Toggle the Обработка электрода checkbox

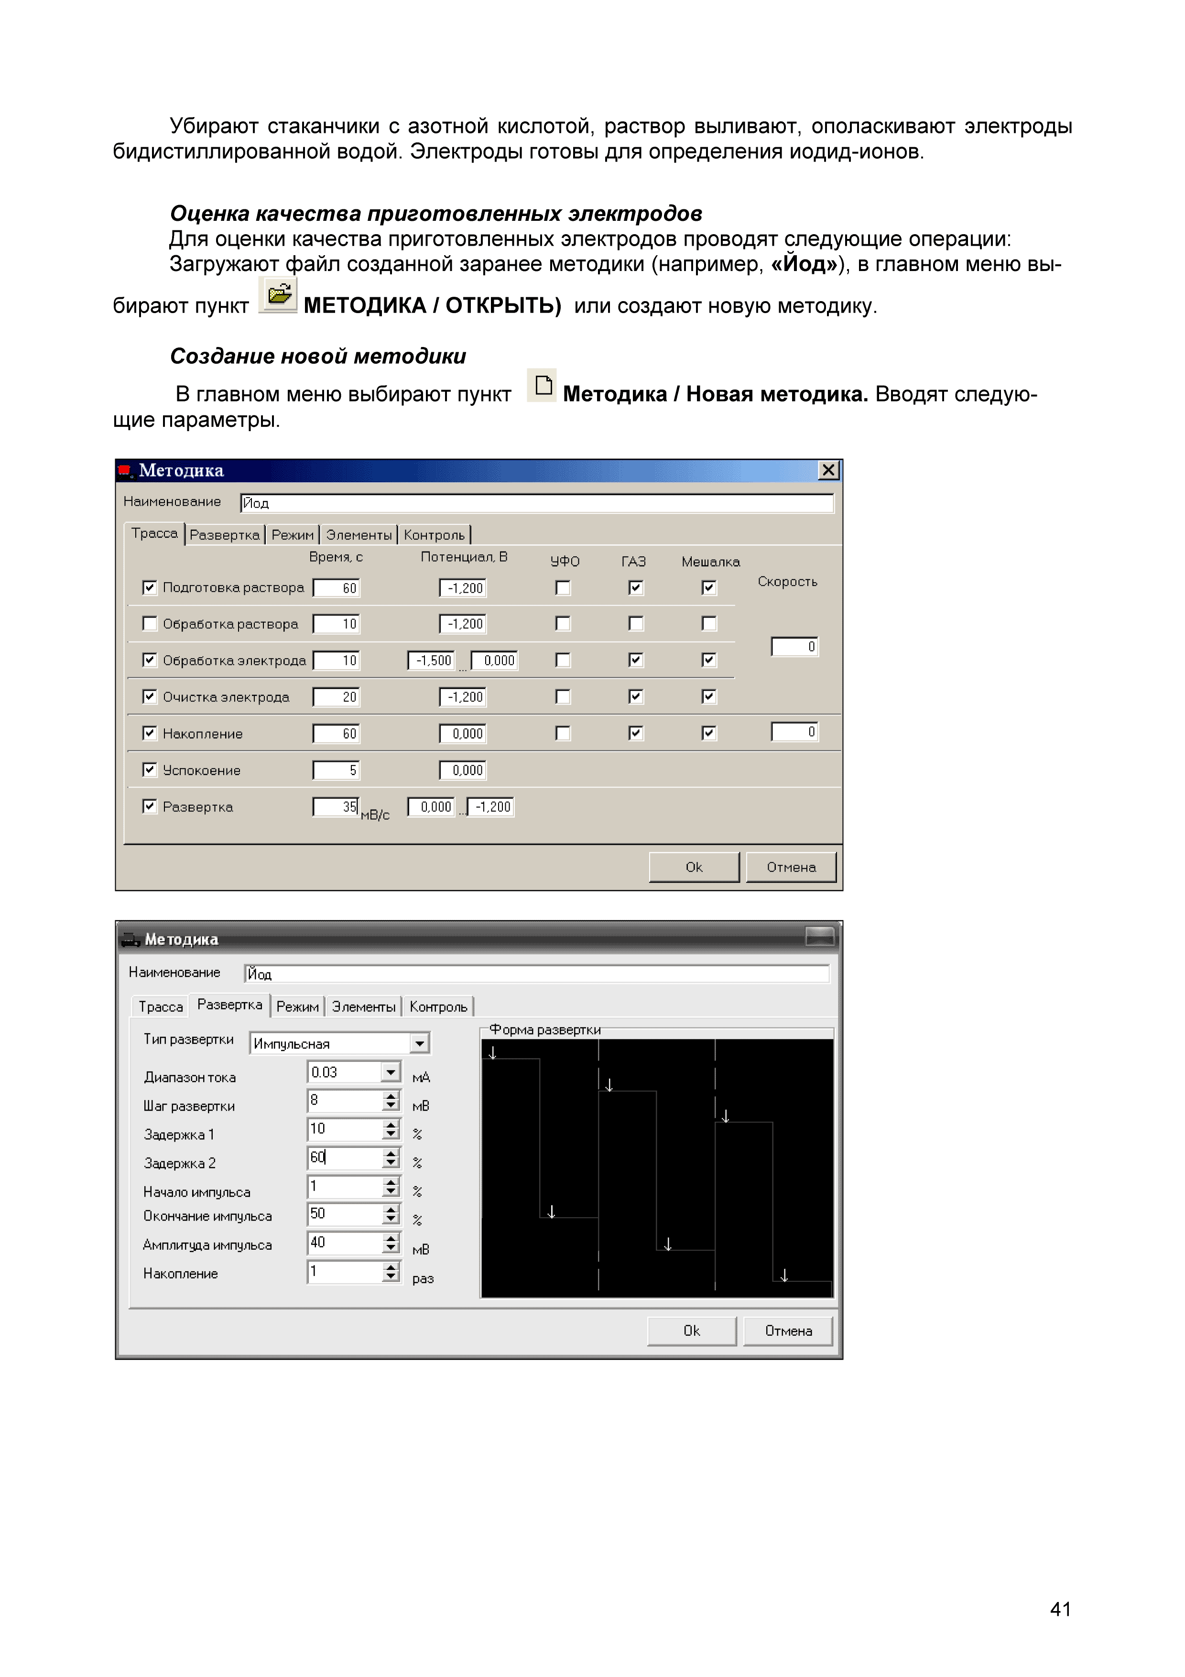150,660
